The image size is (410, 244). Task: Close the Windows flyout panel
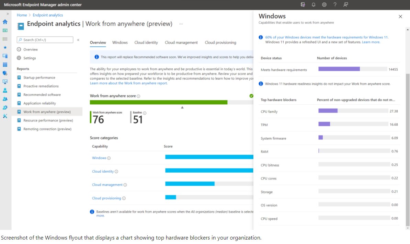(400, 17)
